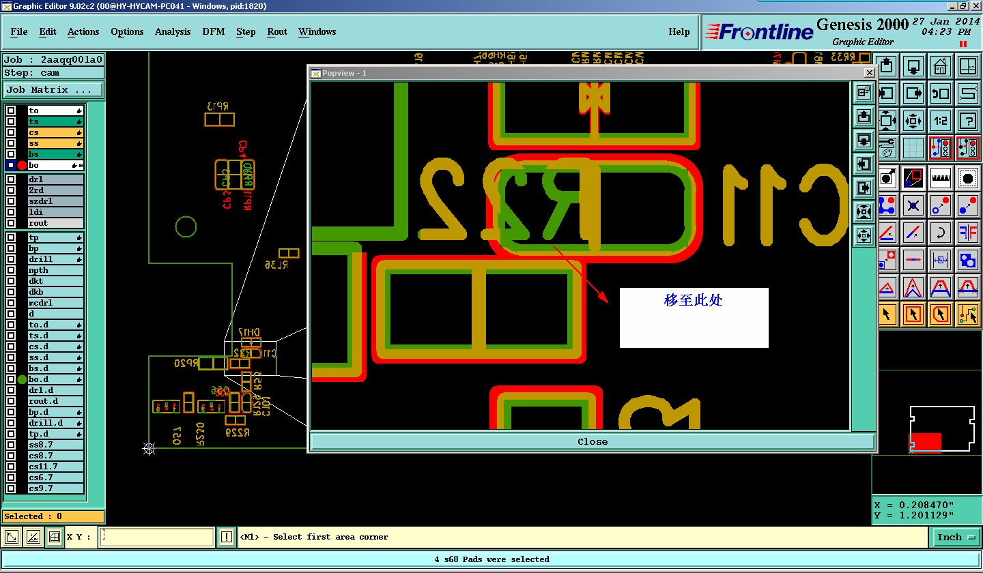
Task: Click the overlapping blue shapes icon
Action: (x=967, y=259)
